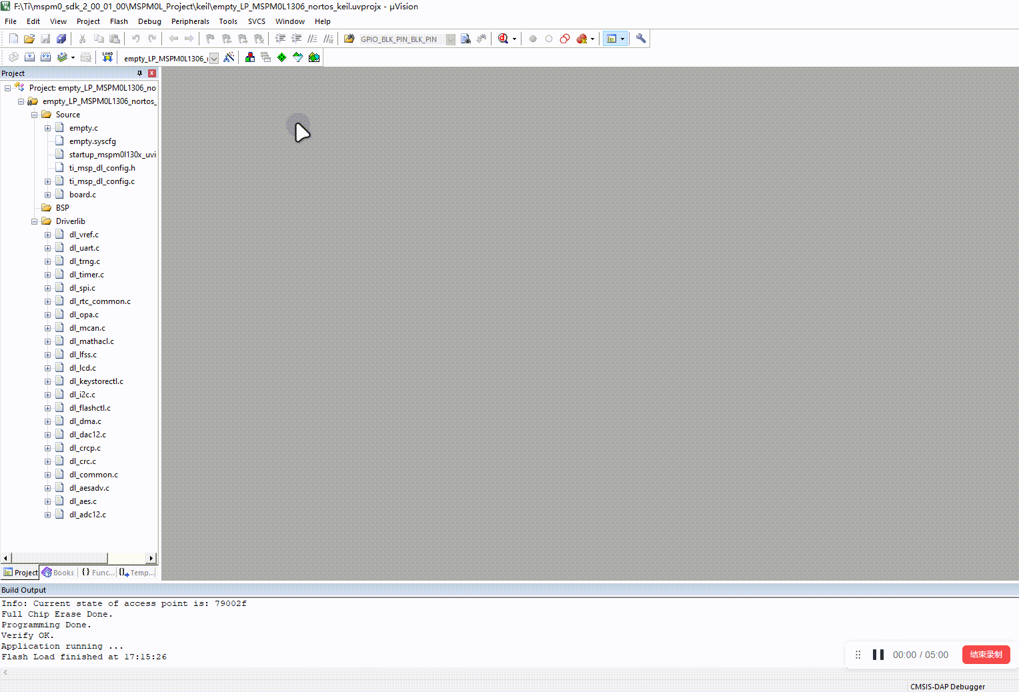Close the Project panel
The image size is (1019, 692).
(152, 73)
